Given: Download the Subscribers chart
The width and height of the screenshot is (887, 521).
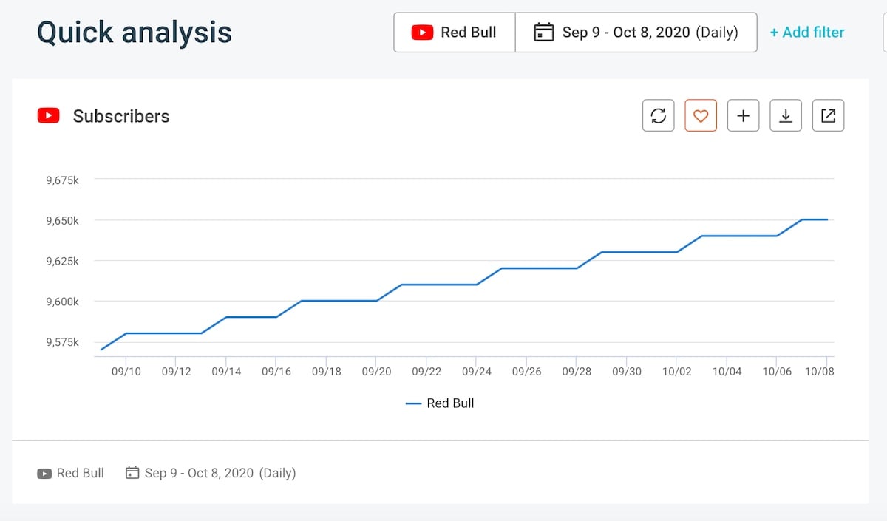Looking at the screenshot, I should [786, 116].
